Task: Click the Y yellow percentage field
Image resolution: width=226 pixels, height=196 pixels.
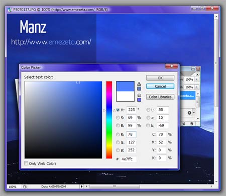Action: click(162, 150)
